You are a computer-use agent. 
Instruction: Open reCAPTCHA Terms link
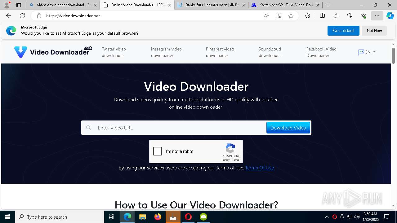(x=236, y=160)
